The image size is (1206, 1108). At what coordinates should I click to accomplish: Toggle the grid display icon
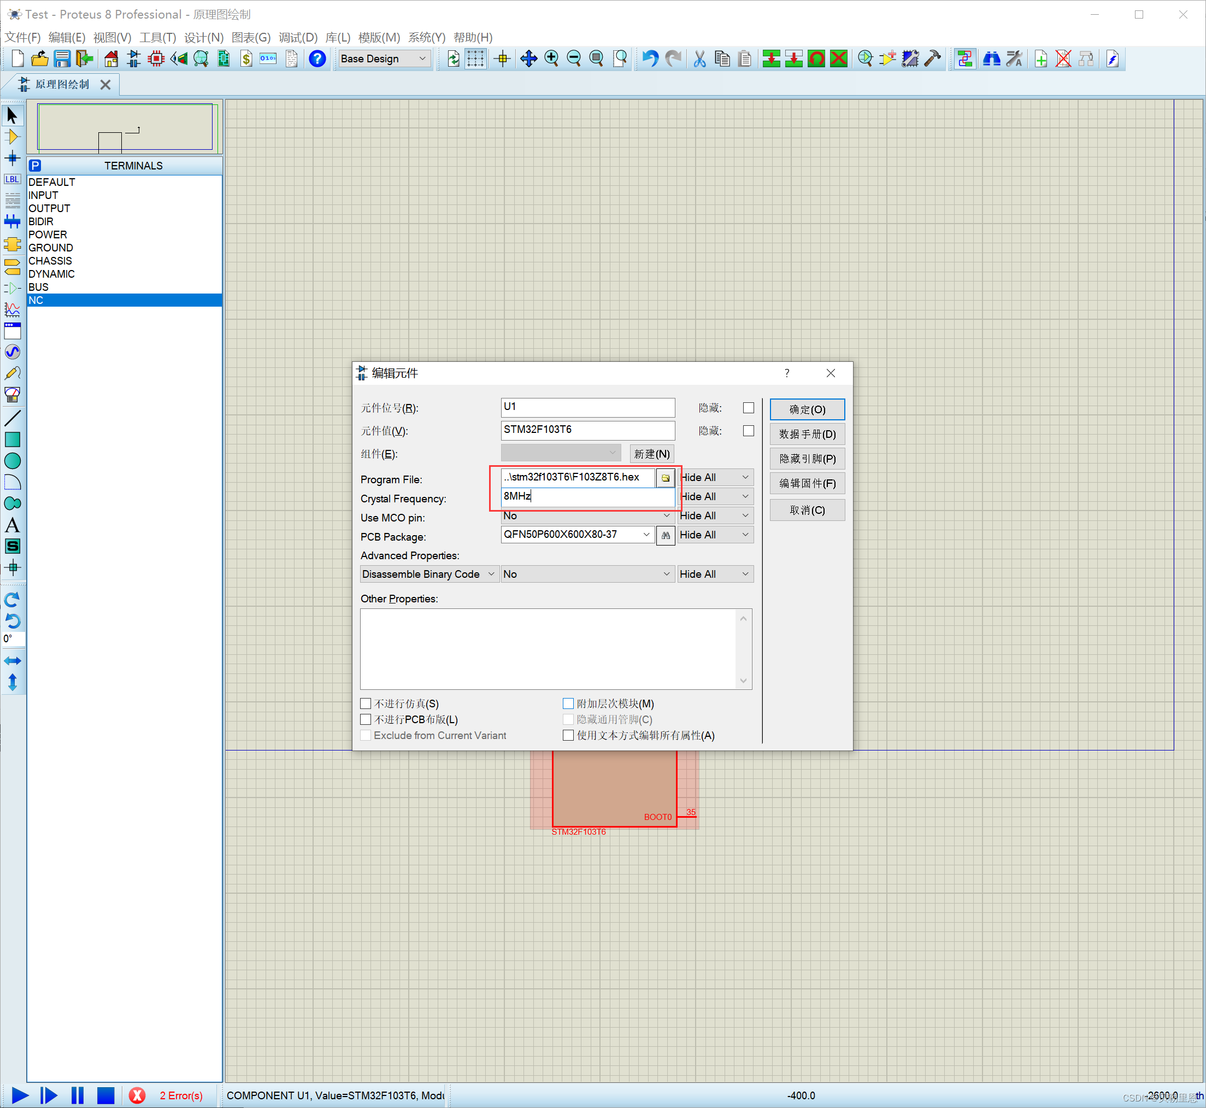click(x=476, y=58)
